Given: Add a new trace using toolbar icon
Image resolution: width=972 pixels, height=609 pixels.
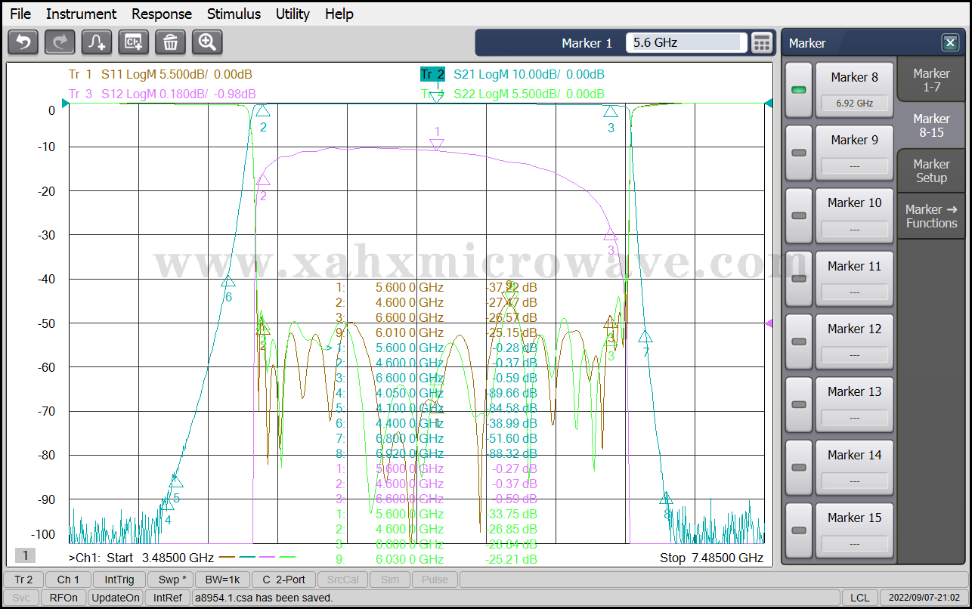Looking at the screenshot, I should [97, 42].
